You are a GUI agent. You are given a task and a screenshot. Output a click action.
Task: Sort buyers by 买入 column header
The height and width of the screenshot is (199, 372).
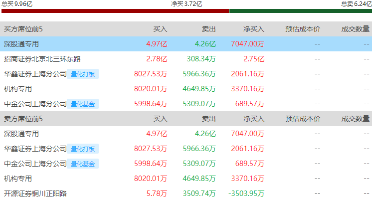click(x=160, y=29)
